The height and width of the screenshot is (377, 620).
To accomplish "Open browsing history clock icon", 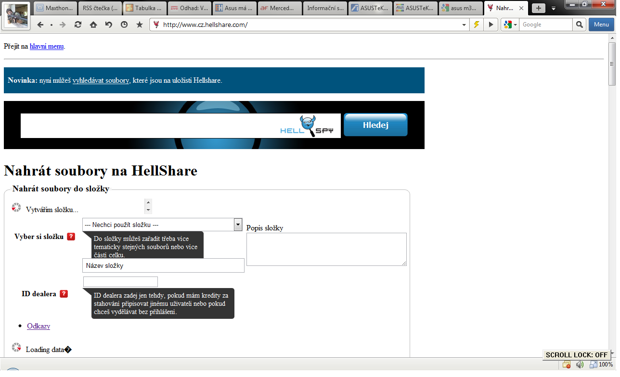I will [124, 25].
